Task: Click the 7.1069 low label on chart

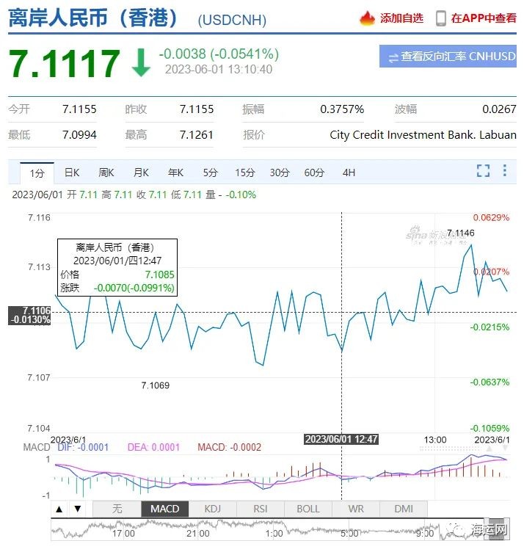Action: coord(155,385)
